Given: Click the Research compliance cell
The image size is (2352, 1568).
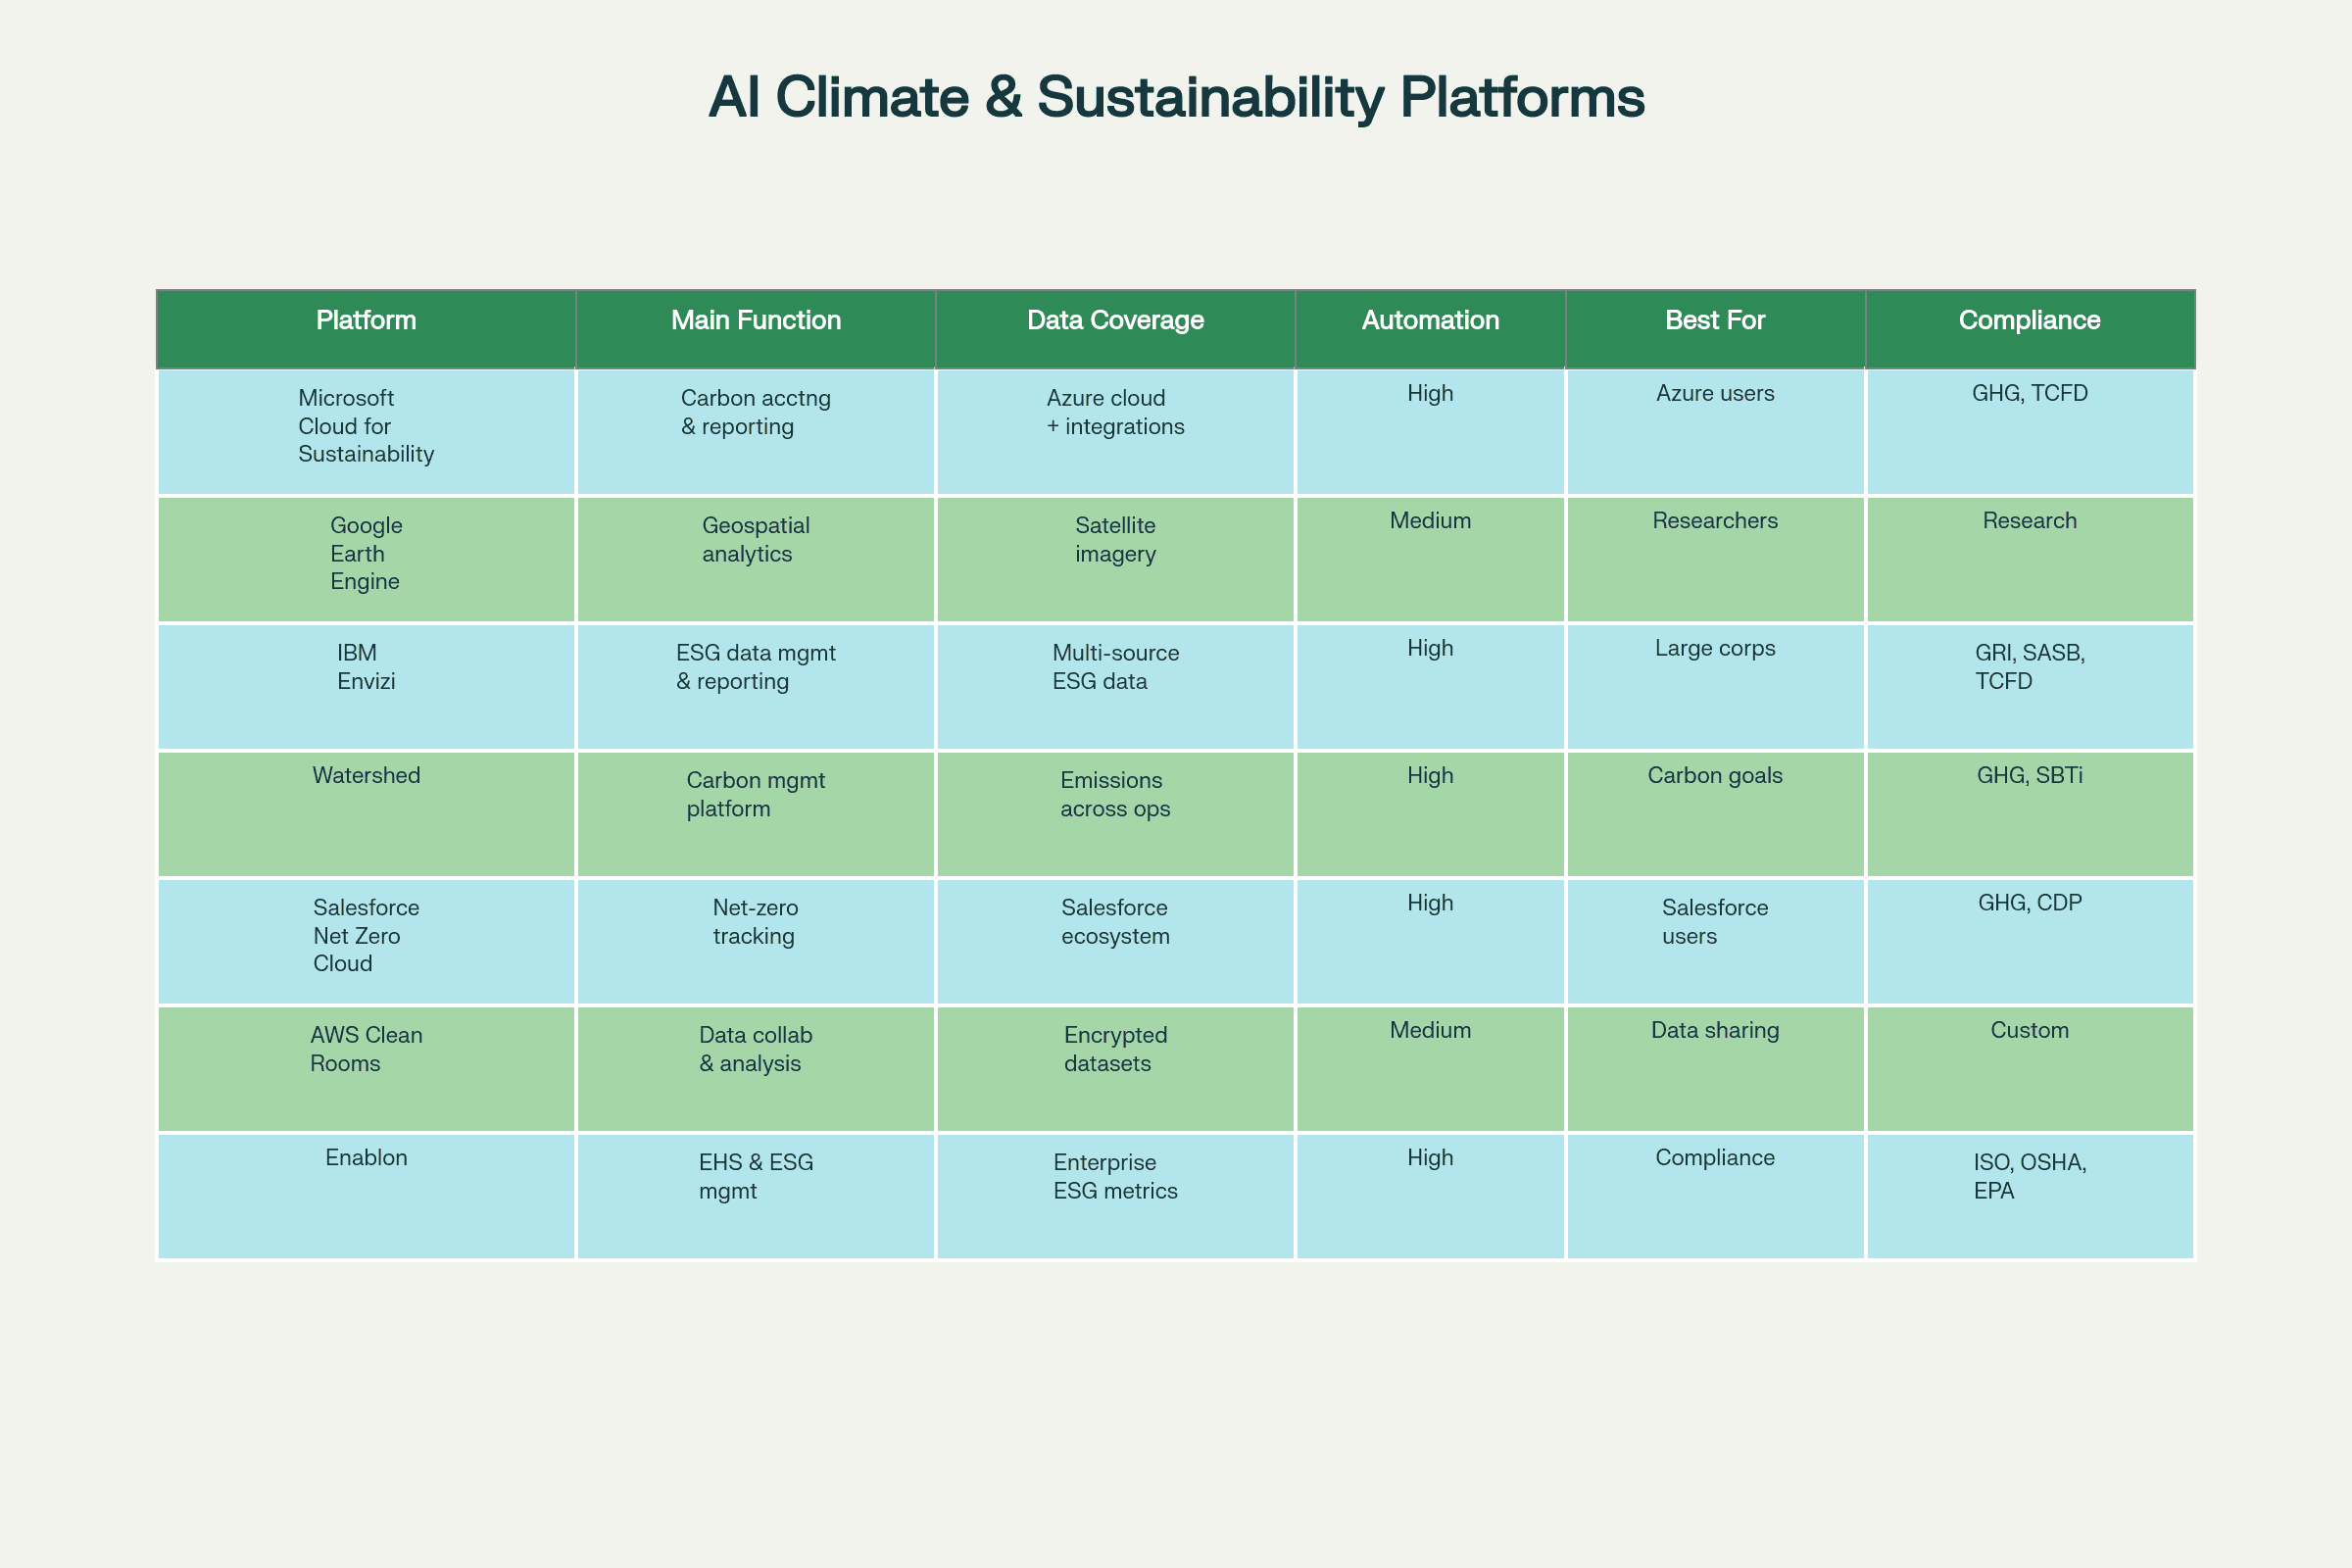Looking at the screenshot, I should (2030, 559).
